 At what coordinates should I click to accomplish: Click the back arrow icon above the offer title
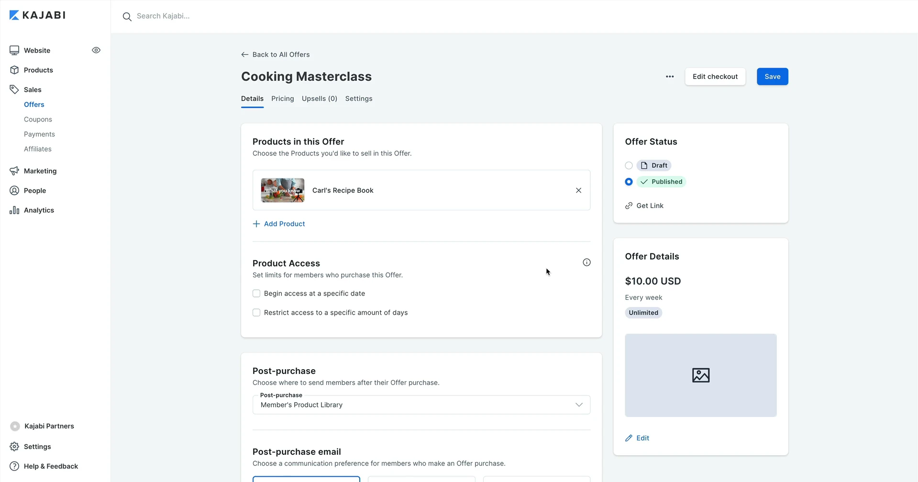coord(244,55)
